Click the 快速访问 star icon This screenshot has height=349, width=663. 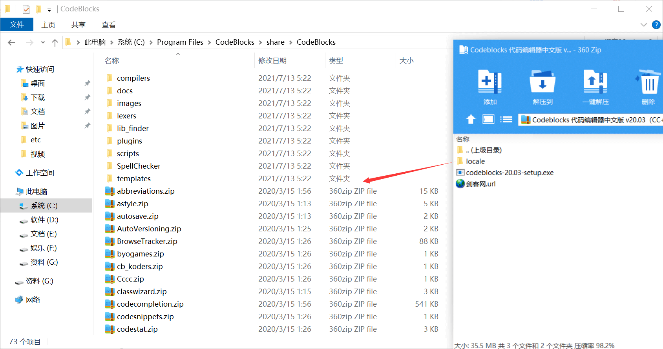coord(20,69)
